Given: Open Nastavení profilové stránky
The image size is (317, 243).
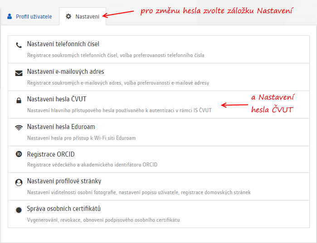Looking at the screenshot, I should click(159, 186).
